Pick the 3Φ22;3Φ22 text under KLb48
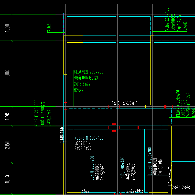195x195 pixels. click(x=83, y=148)
